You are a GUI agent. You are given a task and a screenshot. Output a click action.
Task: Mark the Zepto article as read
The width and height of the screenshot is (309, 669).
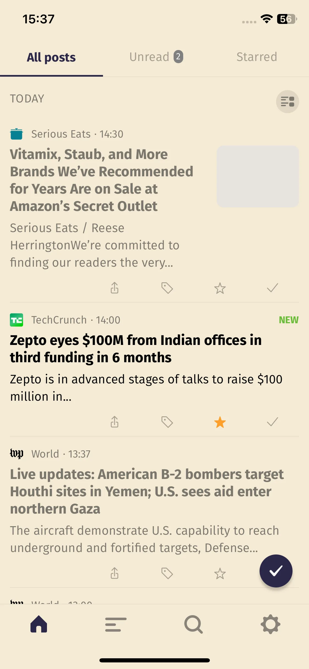coord(272,422)
